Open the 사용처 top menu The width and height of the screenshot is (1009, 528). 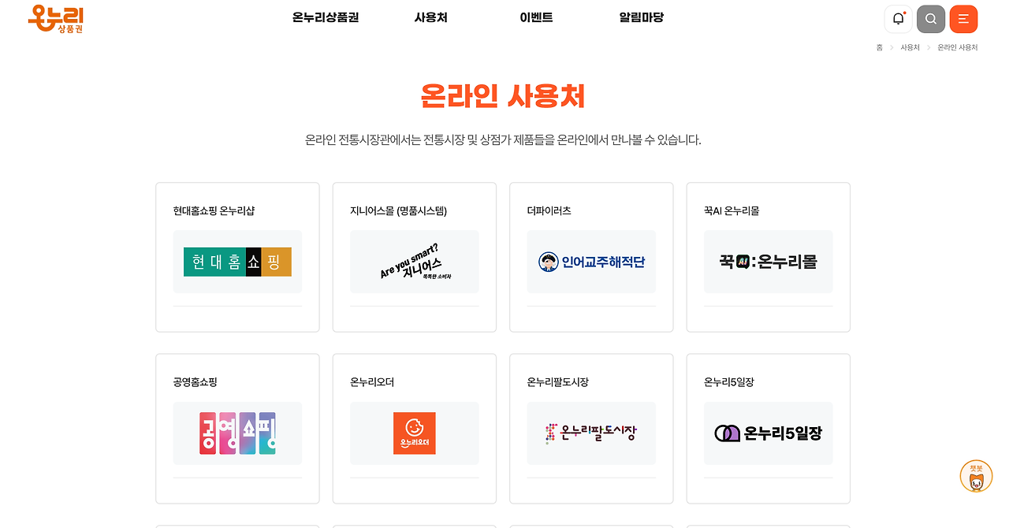(430, 17)
